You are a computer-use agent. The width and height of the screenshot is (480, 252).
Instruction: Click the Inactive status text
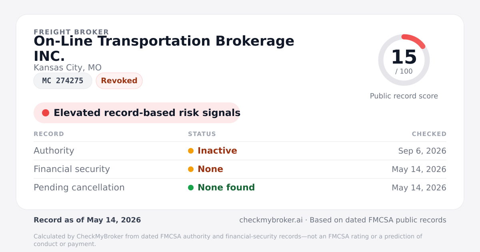pos(217,151)
